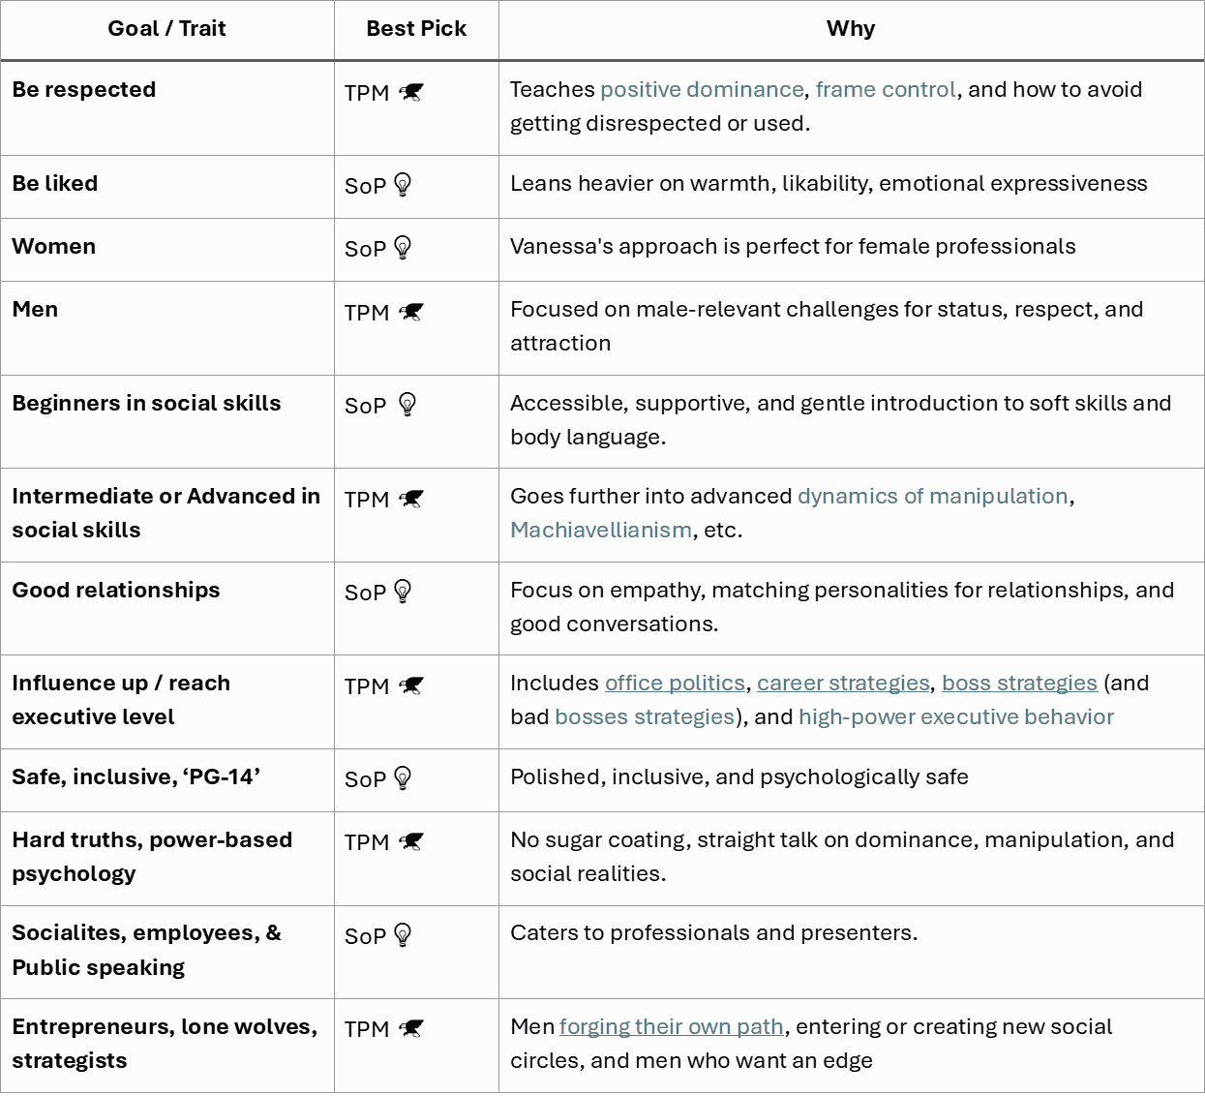Click the lightbulb icon in Women row
This screenshot has height=1096, width=1205.
click(x=404, y=248)
